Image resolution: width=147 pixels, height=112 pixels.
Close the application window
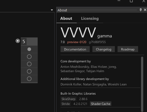[x=144, y=1]
